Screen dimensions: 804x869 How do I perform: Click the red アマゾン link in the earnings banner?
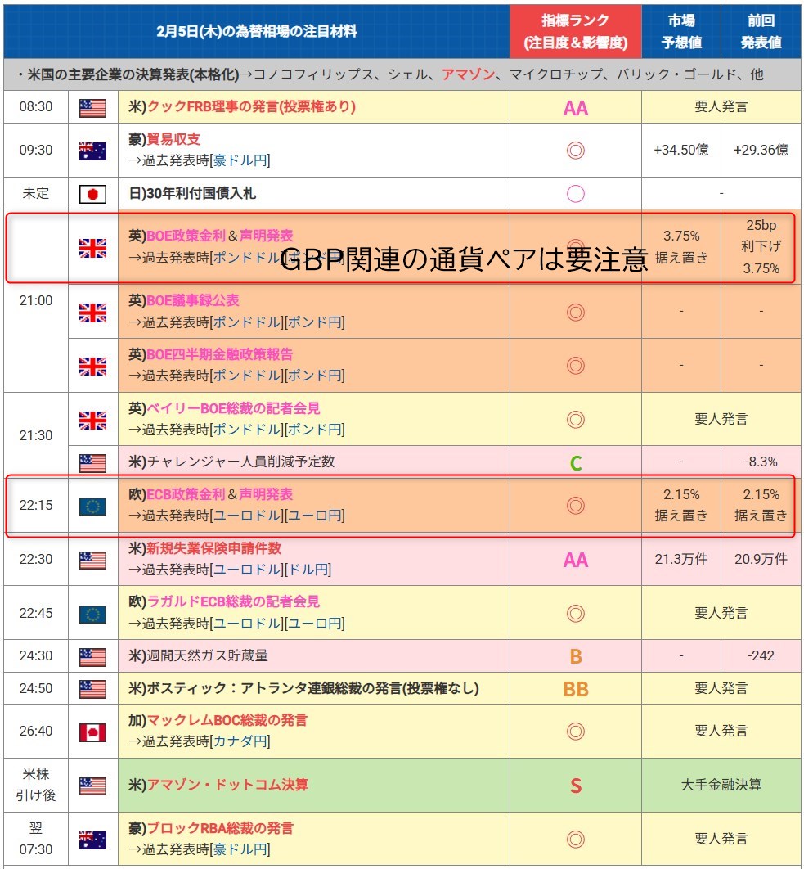pyautogui.click(x=468, y=74)
